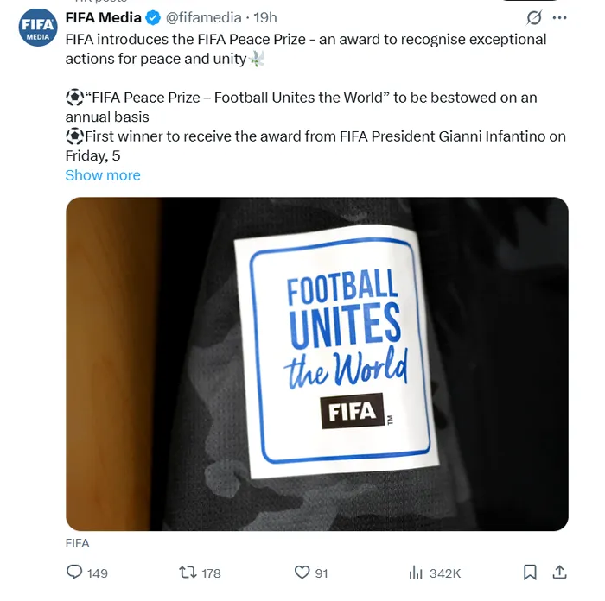Open the three-dot More options menu
The height and width of the screenshot is (601, 605).
(x=559, y=17)
